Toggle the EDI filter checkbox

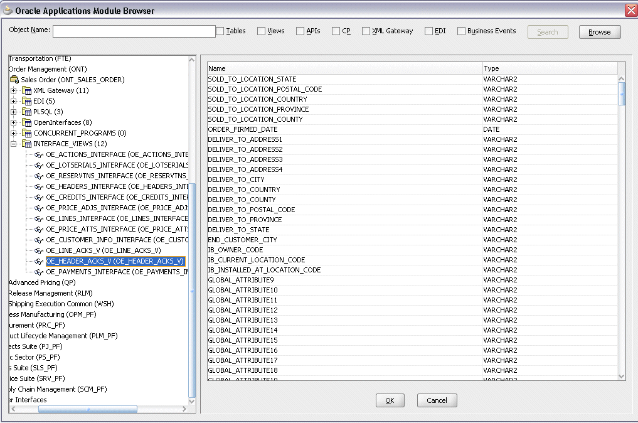click(429, 31)
